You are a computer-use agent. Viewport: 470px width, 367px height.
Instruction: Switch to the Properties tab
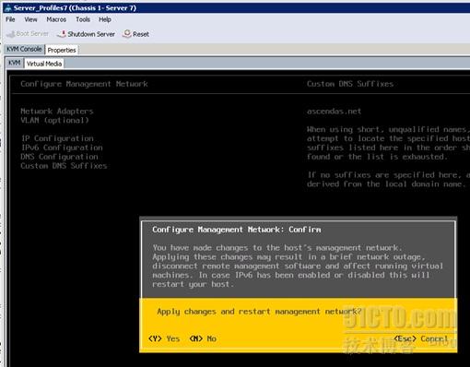62,50
